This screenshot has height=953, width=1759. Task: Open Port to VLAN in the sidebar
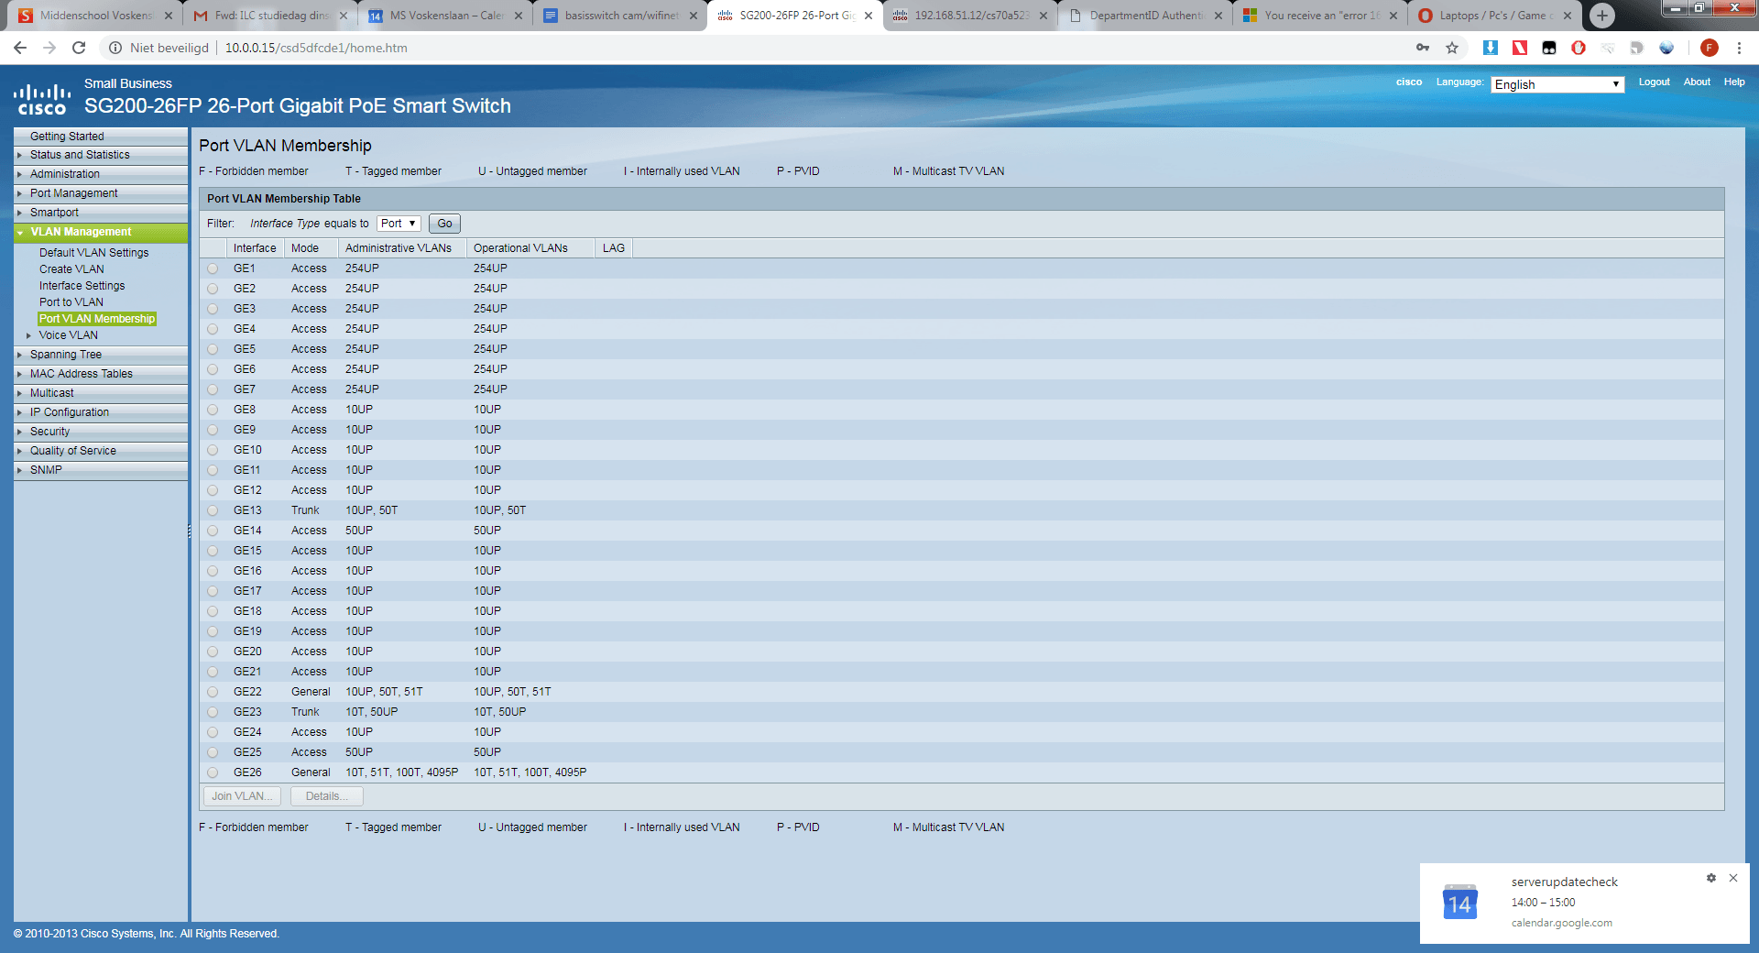coord(71,302)
